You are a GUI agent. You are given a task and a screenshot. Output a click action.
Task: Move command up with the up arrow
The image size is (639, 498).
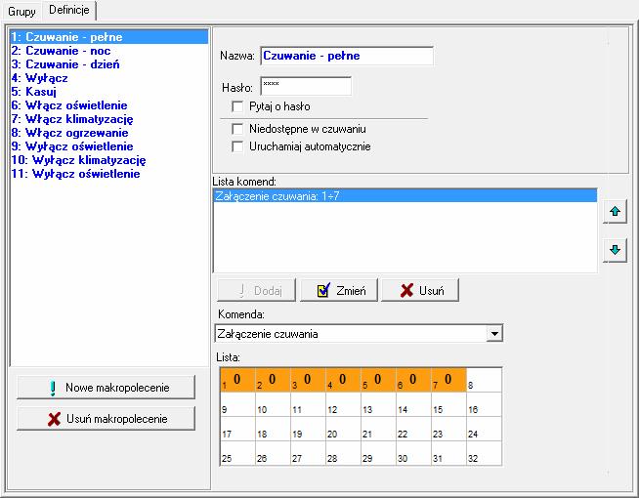tap(615, 211)
